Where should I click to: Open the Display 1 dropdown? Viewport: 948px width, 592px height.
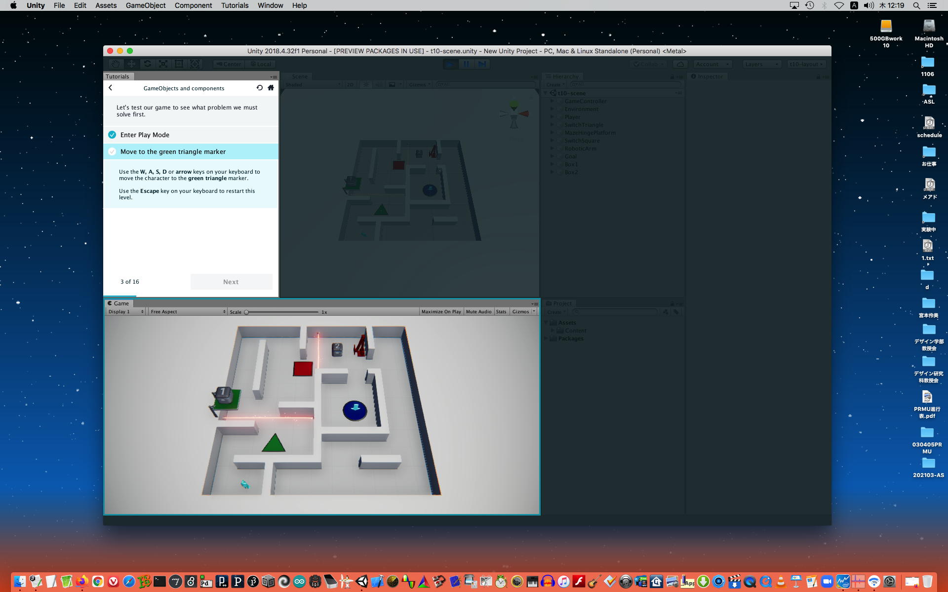coord(126,312)
